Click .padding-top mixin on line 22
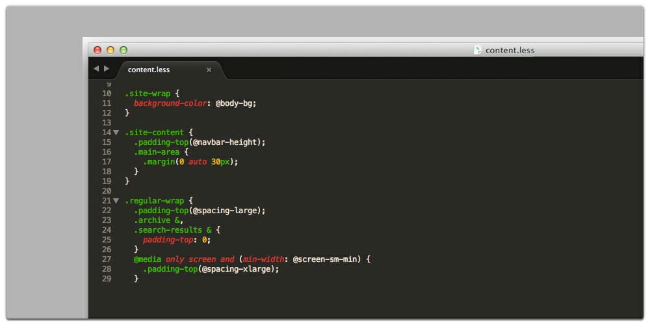650x325 pixels. [161, 211]
